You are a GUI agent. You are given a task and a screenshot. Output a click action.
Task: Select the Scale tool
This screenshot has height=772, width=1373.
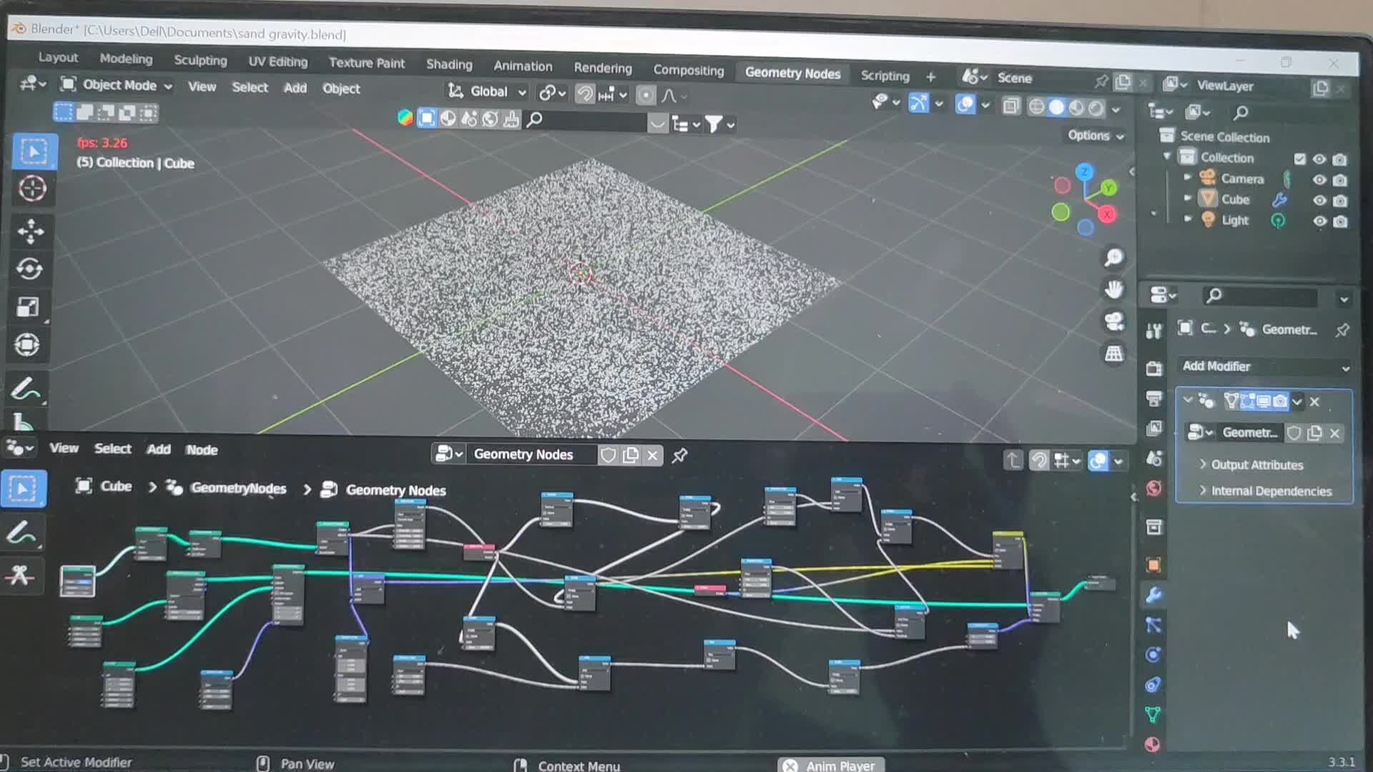tap(29, 307)
